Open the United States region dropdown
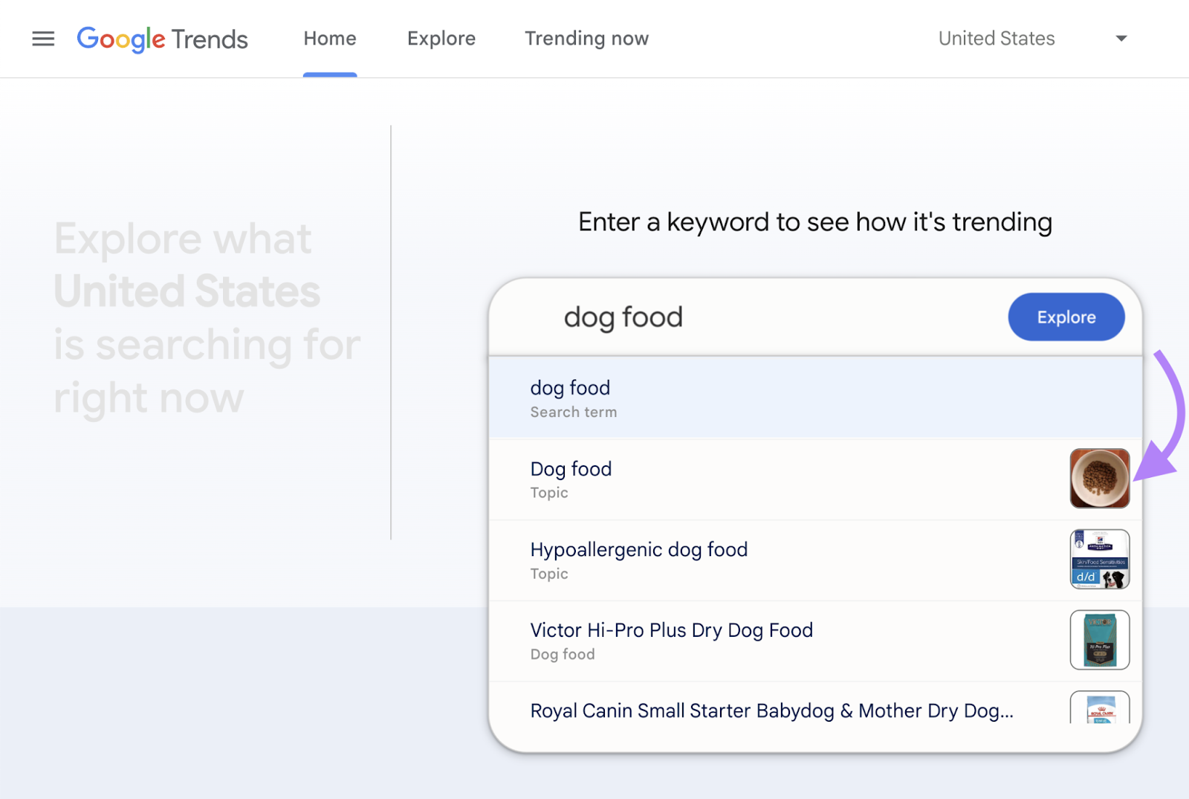The width and height of the screenshot is (1189, 799). (997, 39)
